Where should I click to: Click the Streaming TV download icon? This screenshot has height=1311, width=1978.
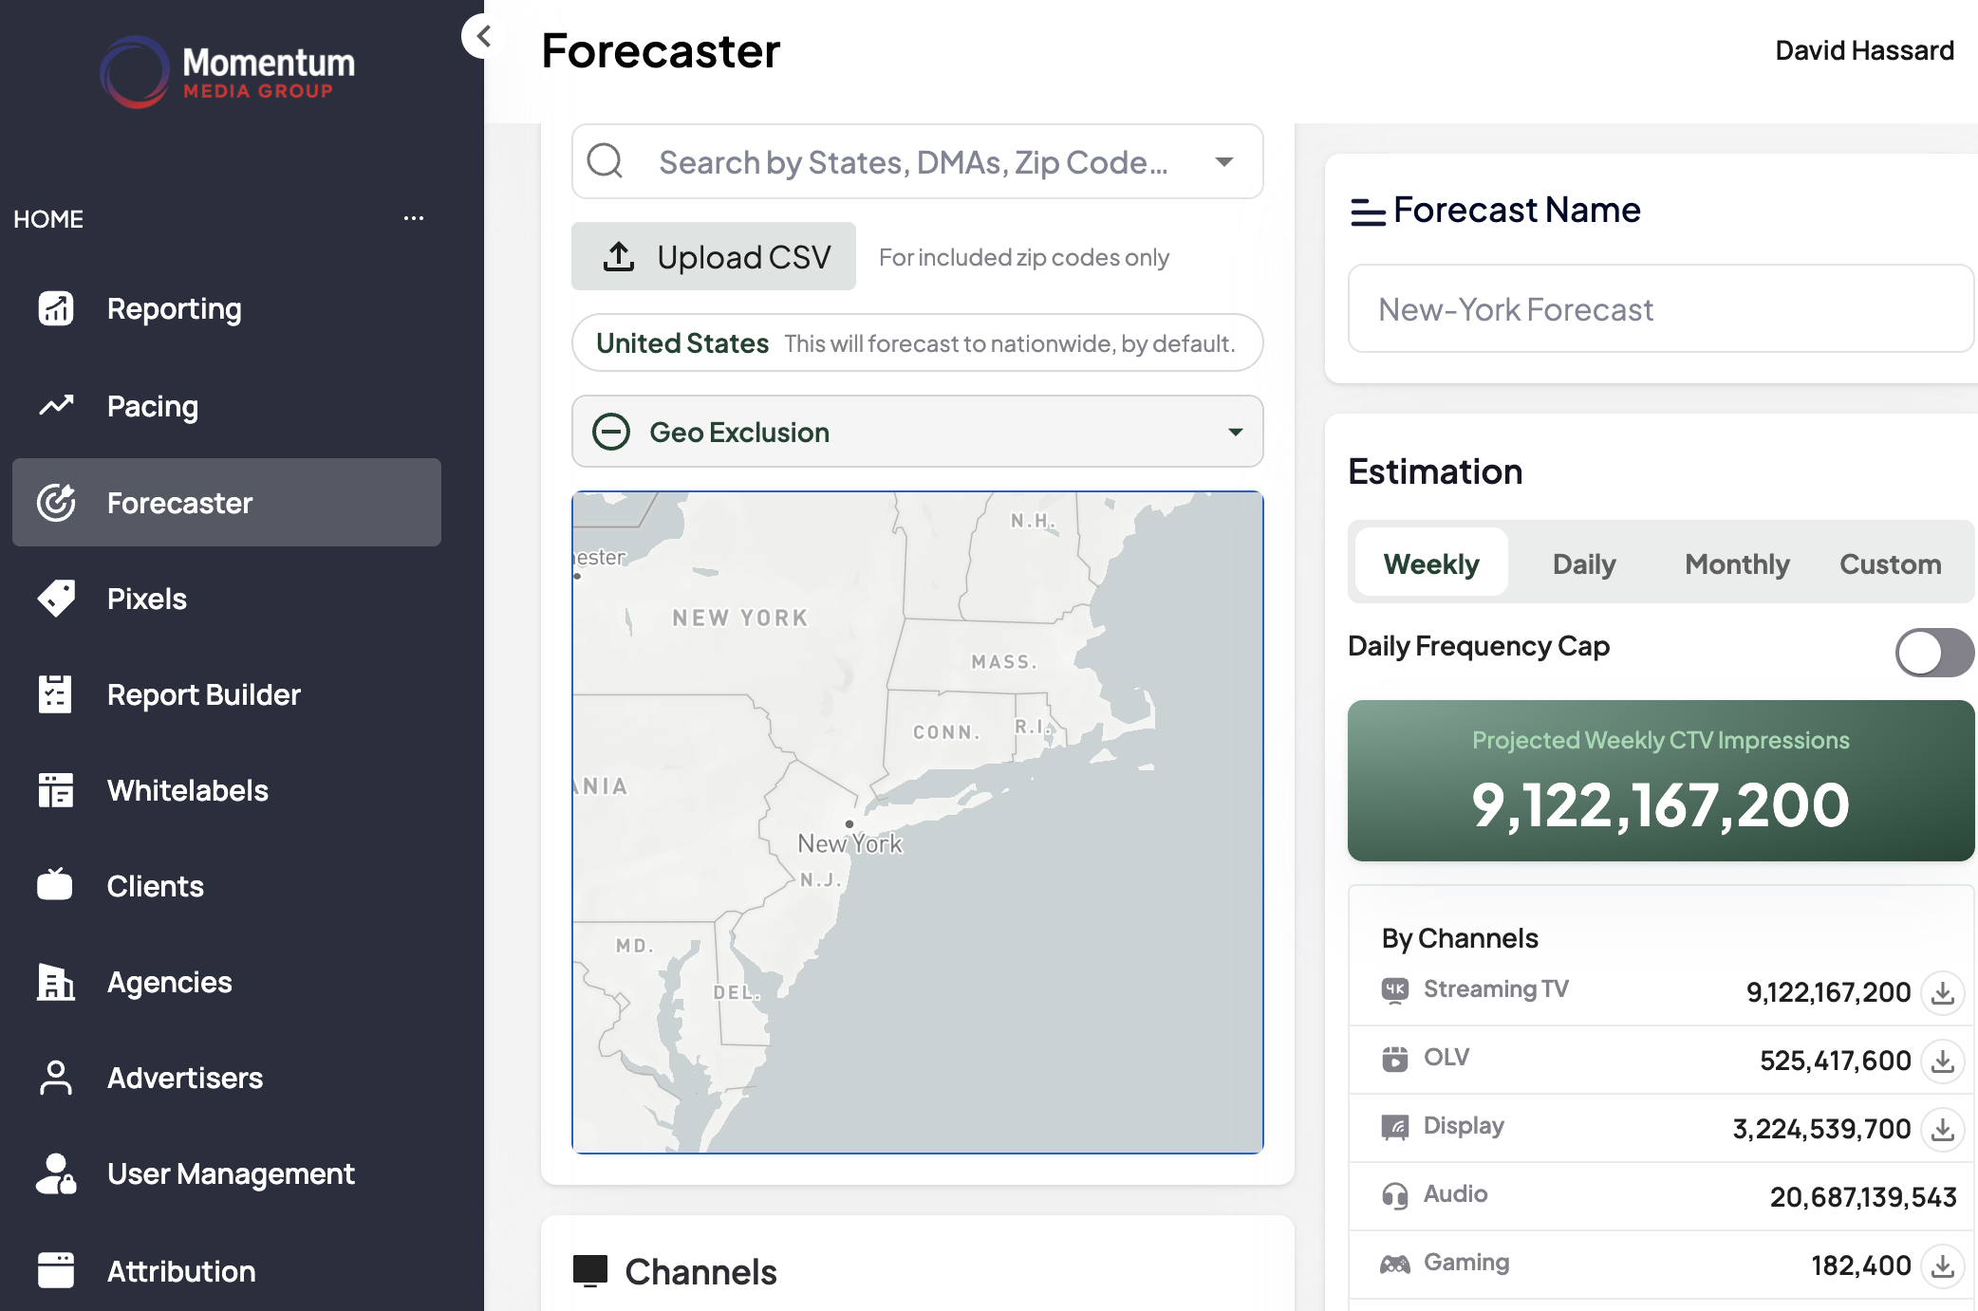[1942, 992]
